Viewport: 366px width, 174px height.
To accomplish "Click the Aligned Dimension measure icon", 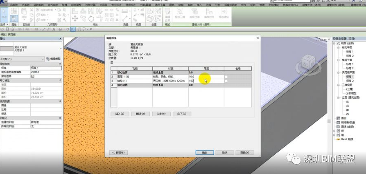I will tap(125, 11).
